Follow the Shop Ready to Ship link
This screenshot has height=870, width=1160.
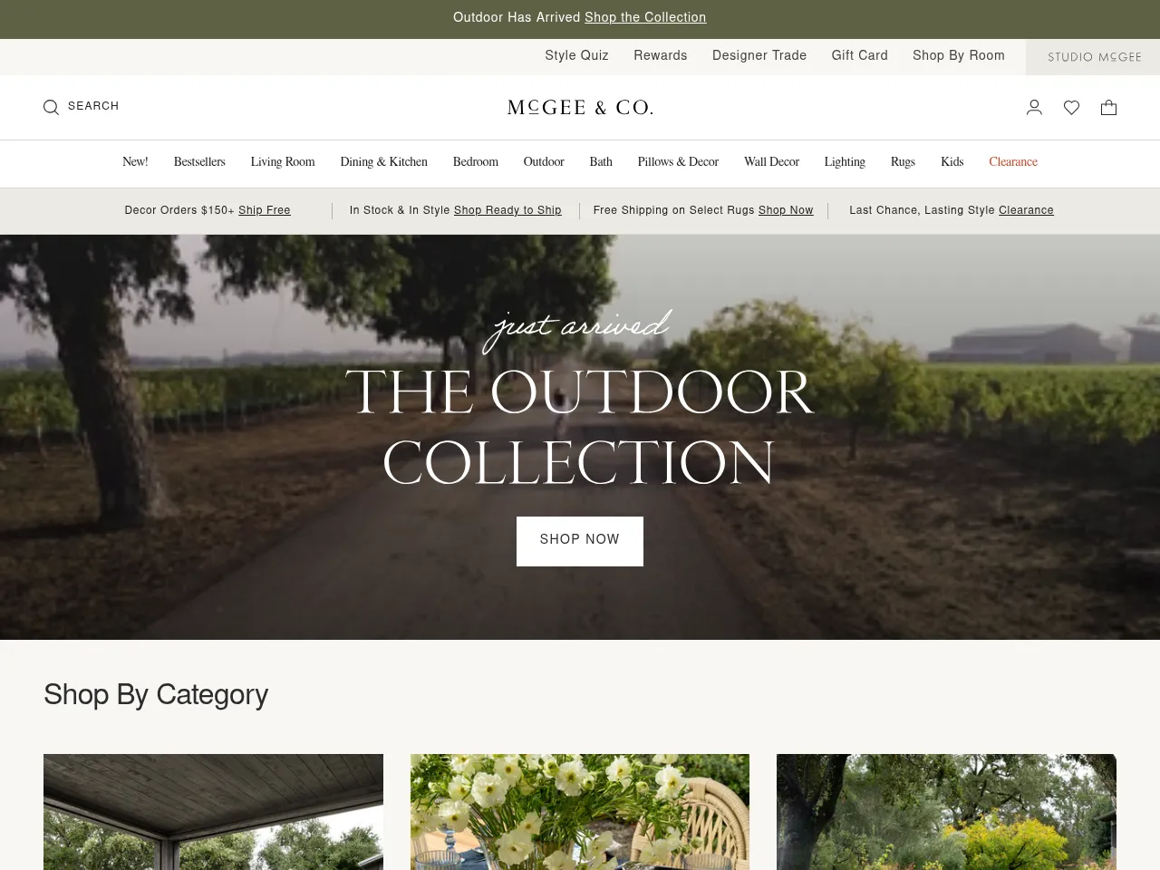(507, 210)
